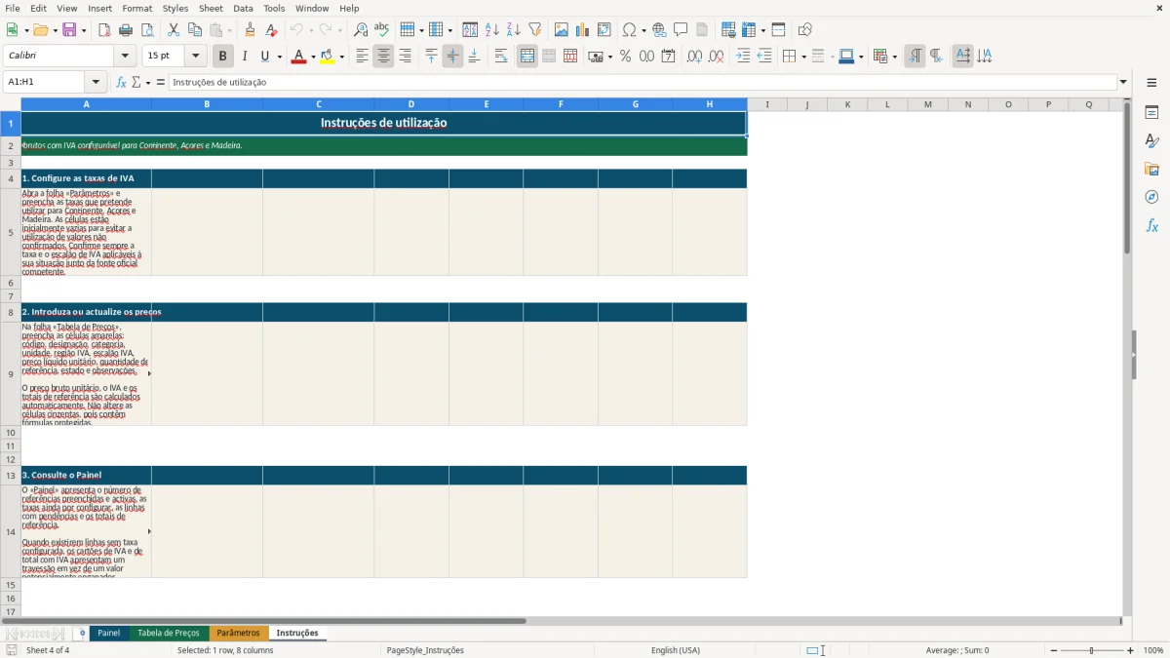
Task: Open Function Wizard fx icon
Action: (122, 82)
